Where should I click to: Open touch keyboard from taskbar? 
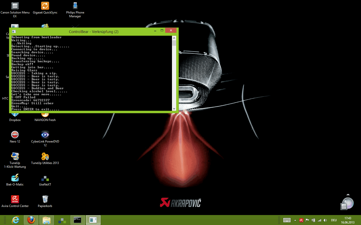click(x=287, y=220)
